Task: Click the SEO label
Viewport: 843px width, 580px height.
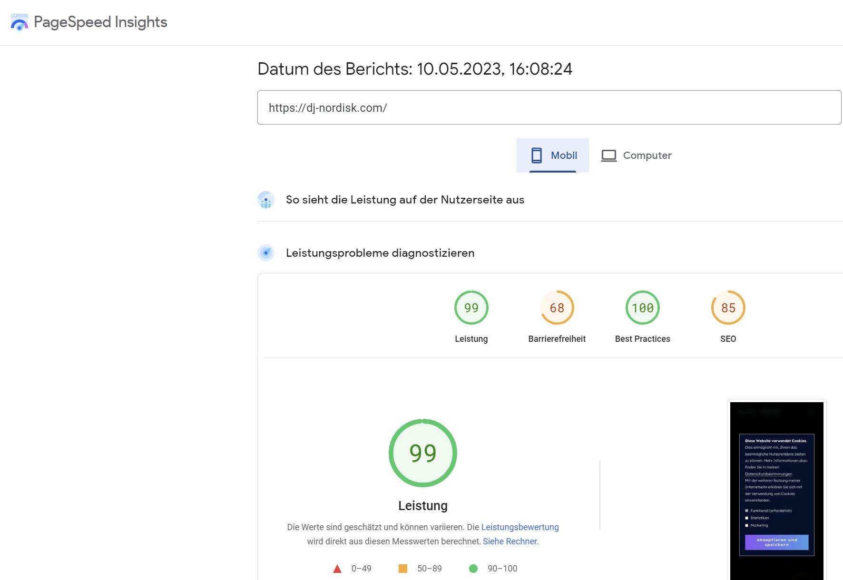Action: tap(728, 339)
